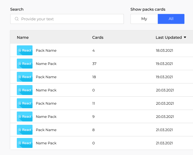Click the Cards column header
This screenshot has height=155, width=193.
click(98, 37)
